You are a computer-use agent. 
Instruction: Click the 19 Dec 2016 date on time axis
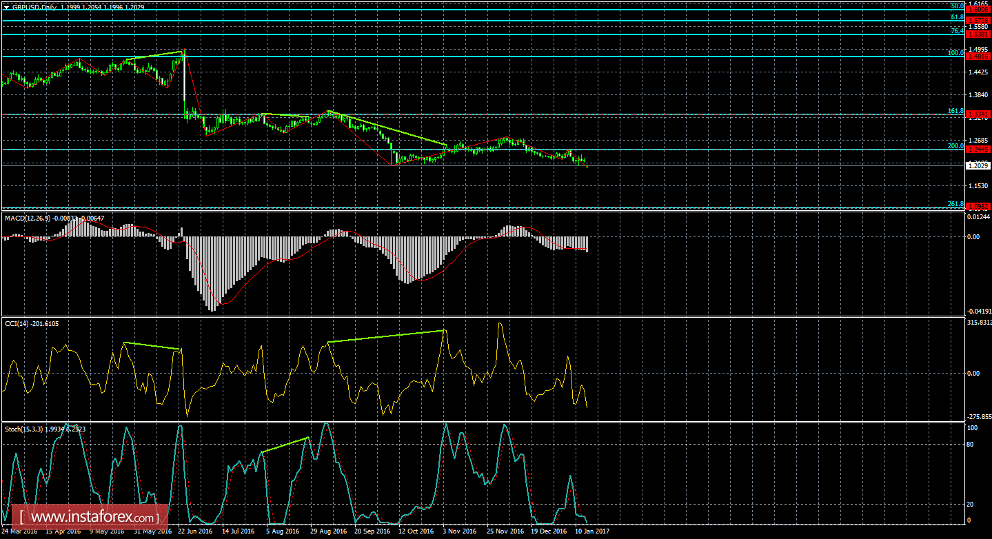click(548, 531)
